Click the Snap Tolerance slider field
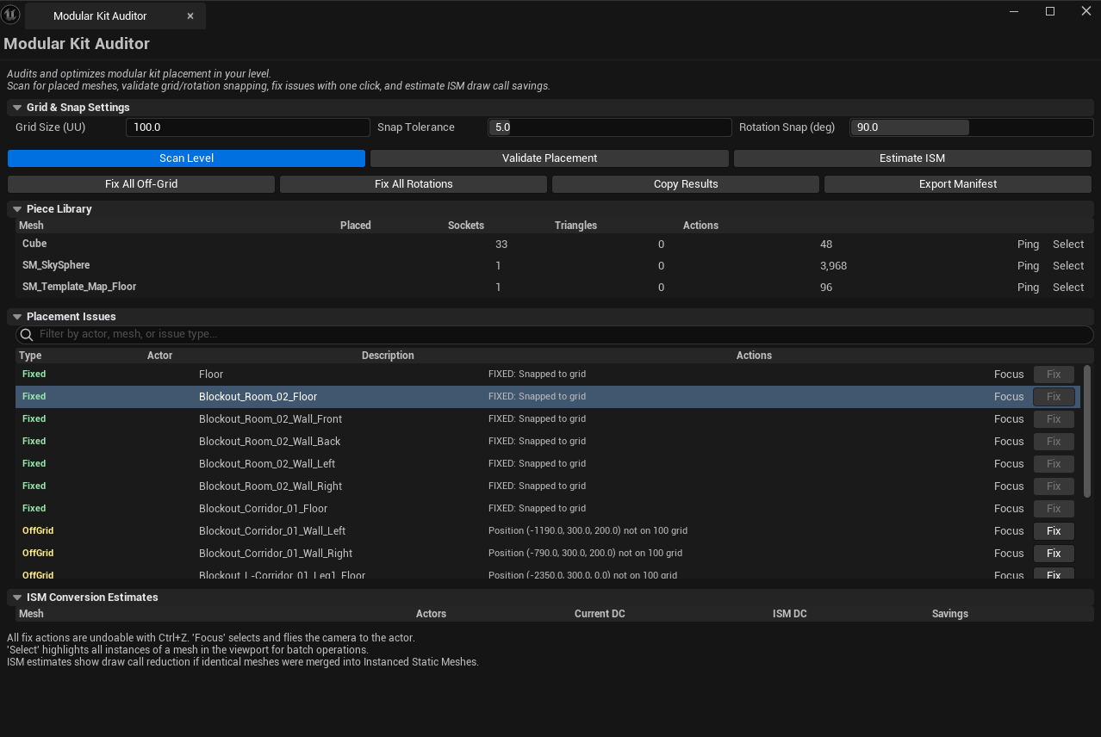Screen dimensions: 1101x737 coord(610,127)
